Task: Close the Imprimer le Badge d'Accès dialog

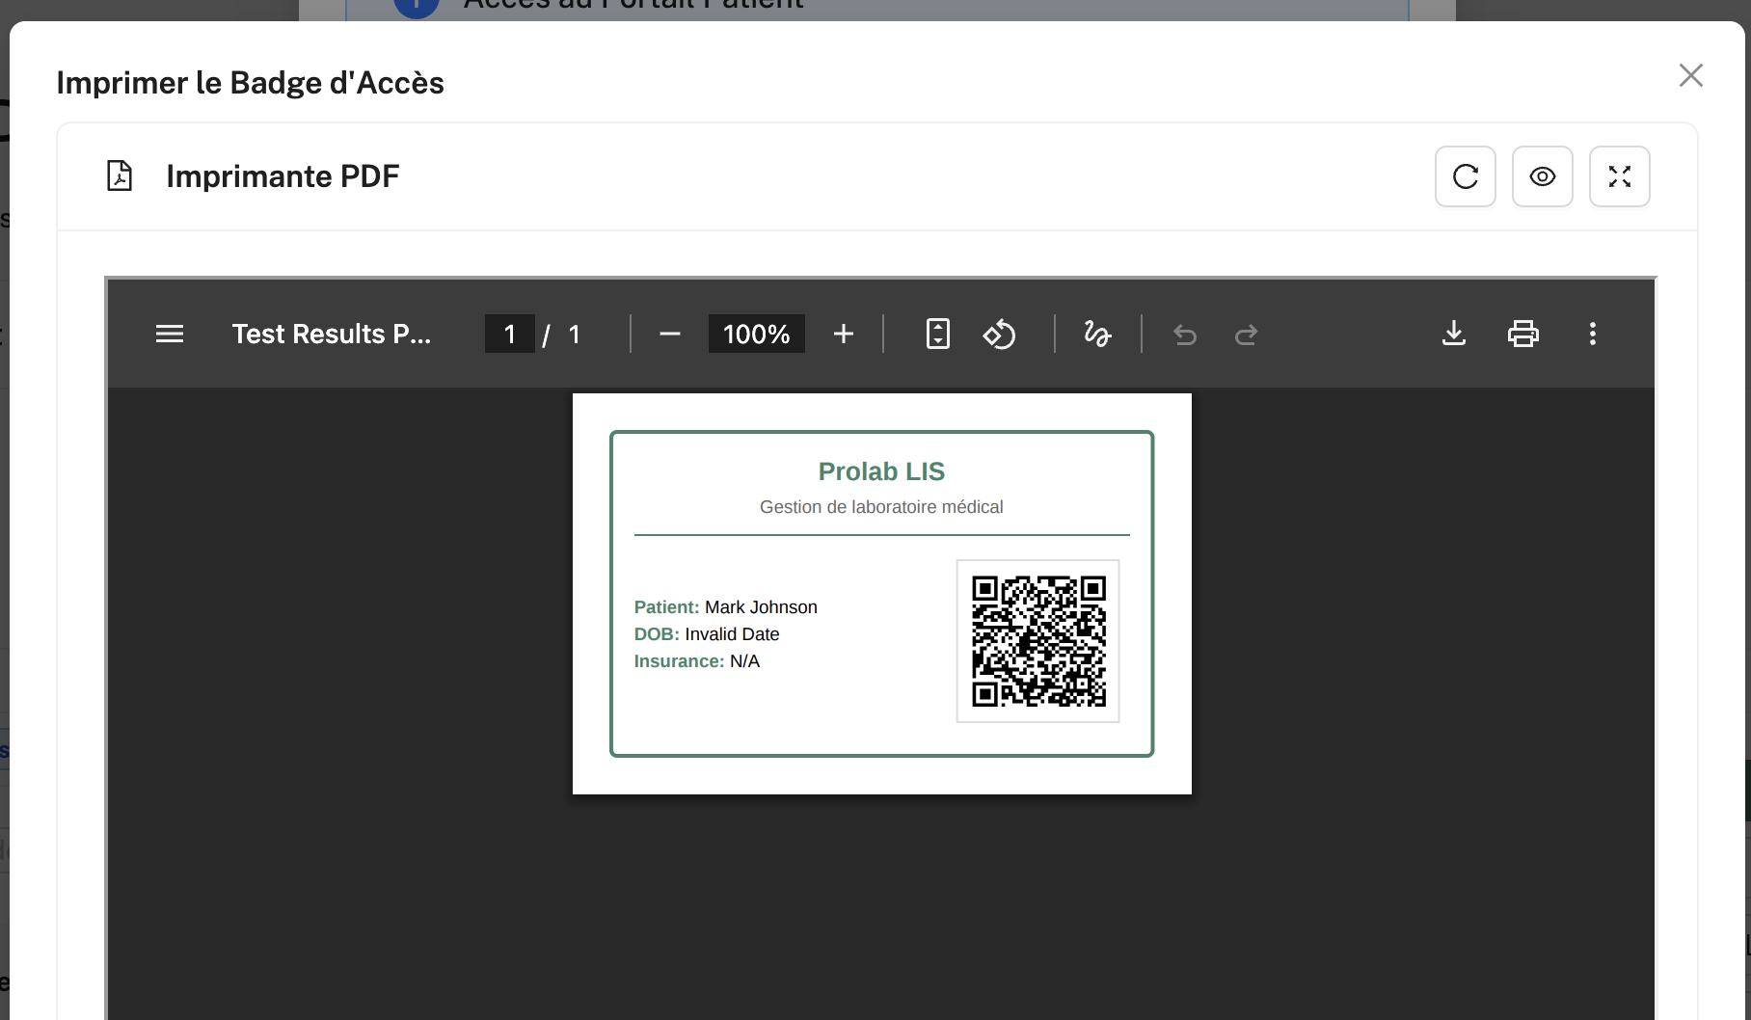Action: (x=1690, y=75)
